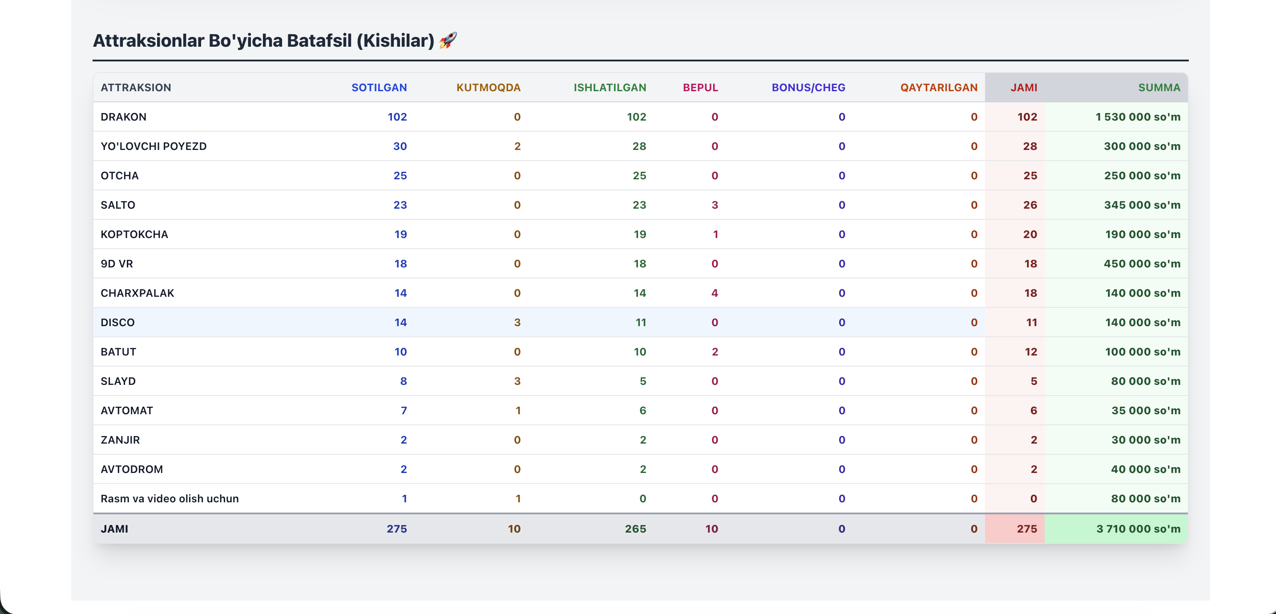Click the 3 710 000 so'm total cell
Viewport: 1276px width, 614px height.
click(1138, 529)
